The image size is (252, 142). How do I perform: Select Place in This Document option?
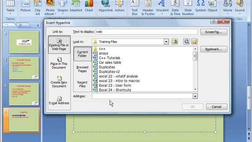(x=59, y=63)
